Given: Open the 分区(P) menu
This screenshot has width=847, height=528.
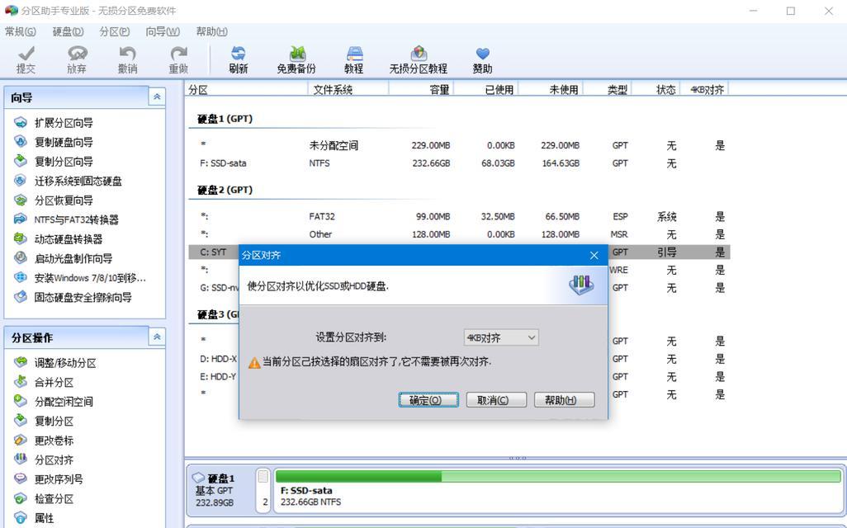Looking at the screenshot, I should (115, 31).
